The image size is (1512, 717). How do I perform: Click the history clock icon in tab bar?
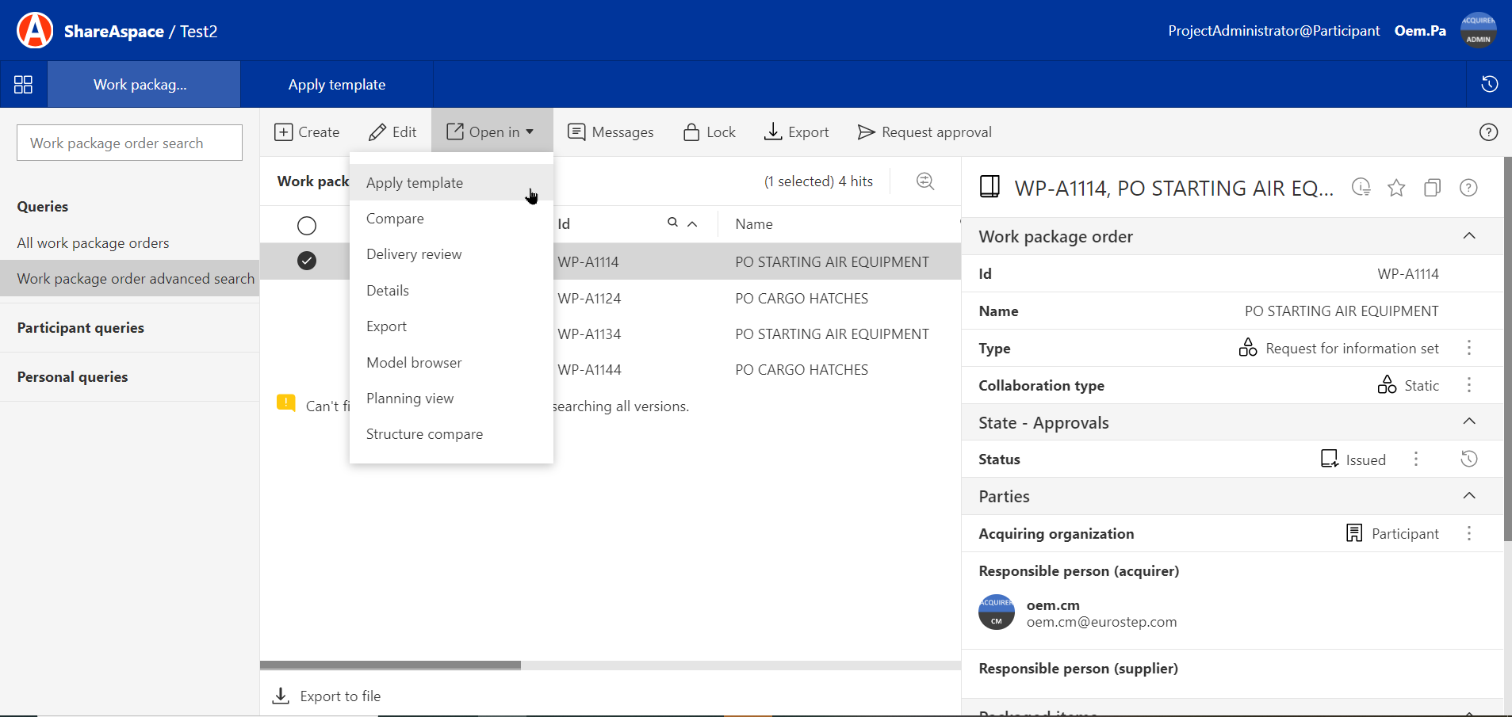point(1489,84)
